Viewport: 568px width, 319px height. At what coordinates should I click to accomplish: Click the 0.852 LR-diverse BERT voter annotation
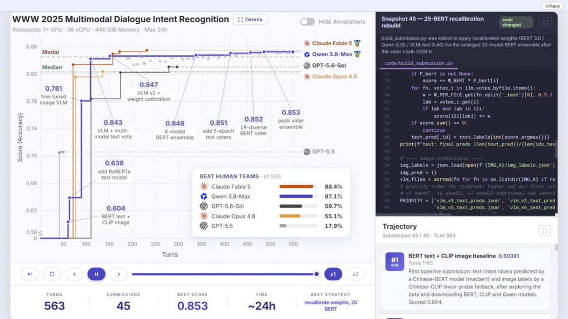click(x=254, y=126)
